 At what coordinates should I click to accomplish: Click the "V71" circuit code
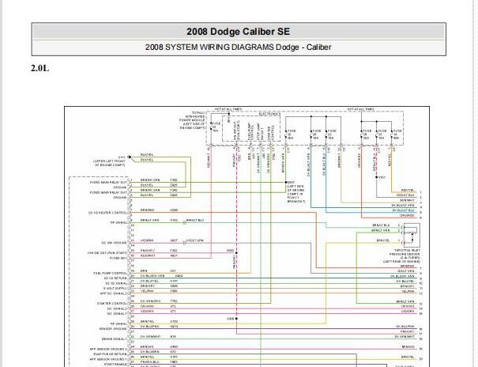[173, 312]
